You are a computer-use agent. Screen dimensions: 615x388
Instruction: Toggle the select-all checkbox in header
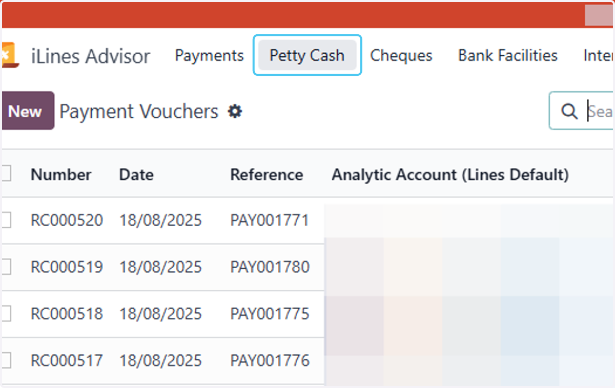click(6, 174)
